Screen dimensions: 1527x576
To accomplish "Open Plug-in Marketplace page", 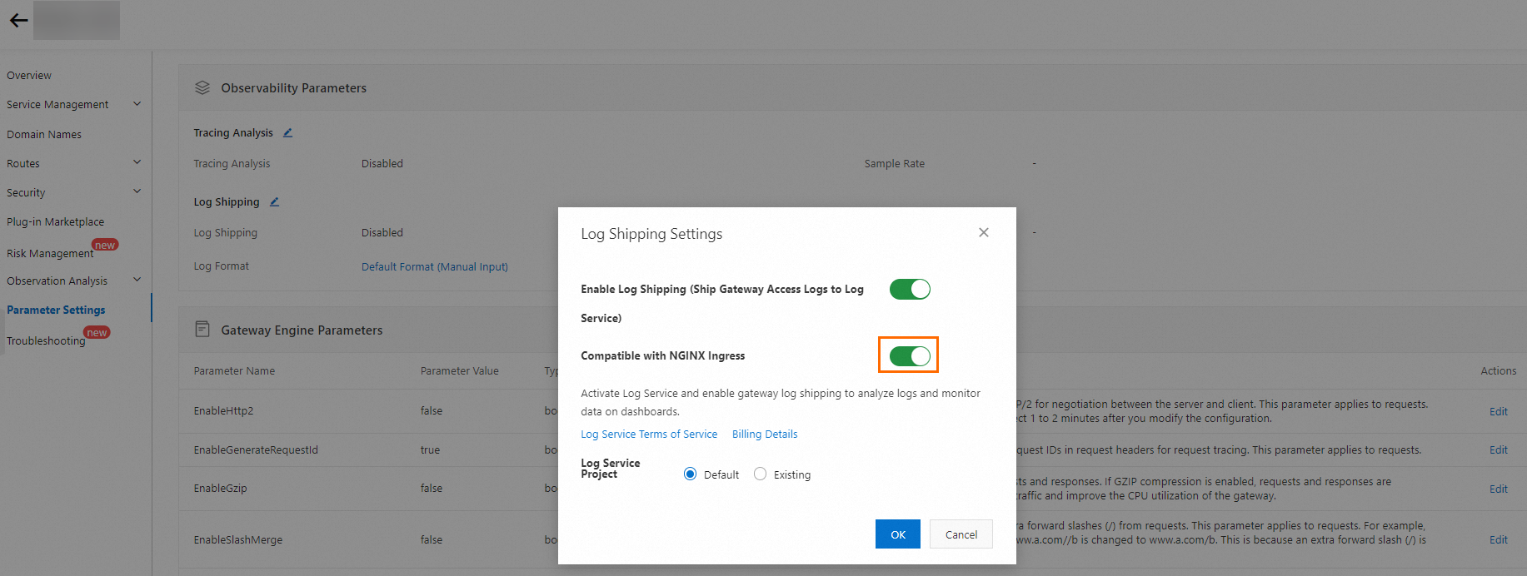I will click(56, 222).
